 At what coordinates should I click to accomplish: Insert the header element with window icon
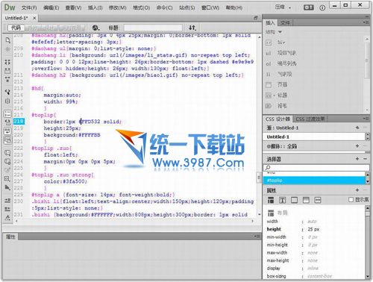277,85
